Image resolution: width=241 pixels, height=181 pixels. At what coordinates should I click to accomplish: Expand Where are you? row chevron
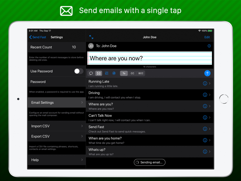pyautogui.click(x=210, y=106)
